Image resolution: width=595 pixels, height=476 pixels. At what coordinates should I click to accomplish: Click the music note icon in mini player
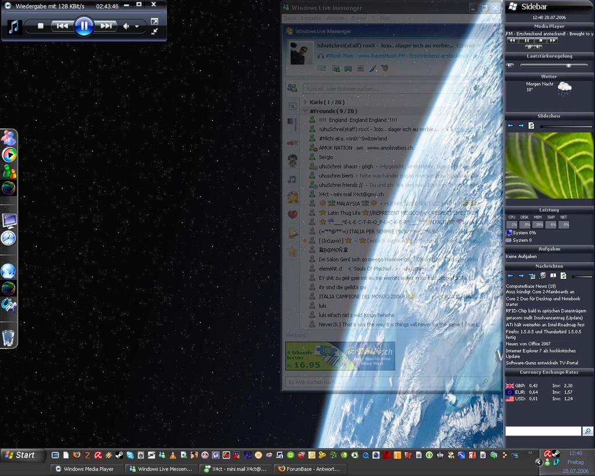14,27
